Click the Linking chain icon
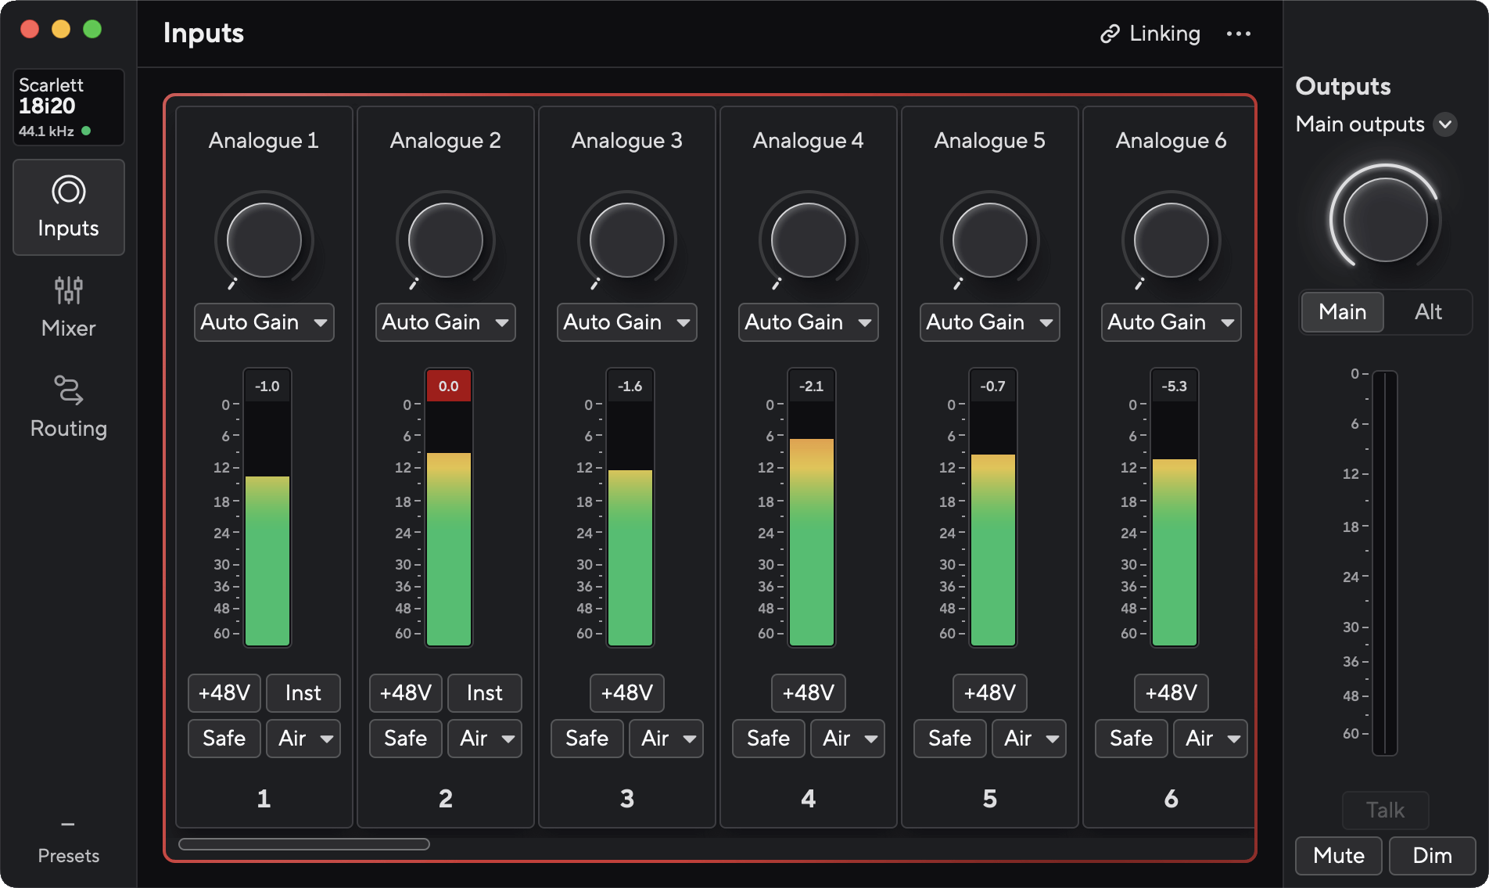This screenshot has width=1489, height=888. [x=1110, y=34]
